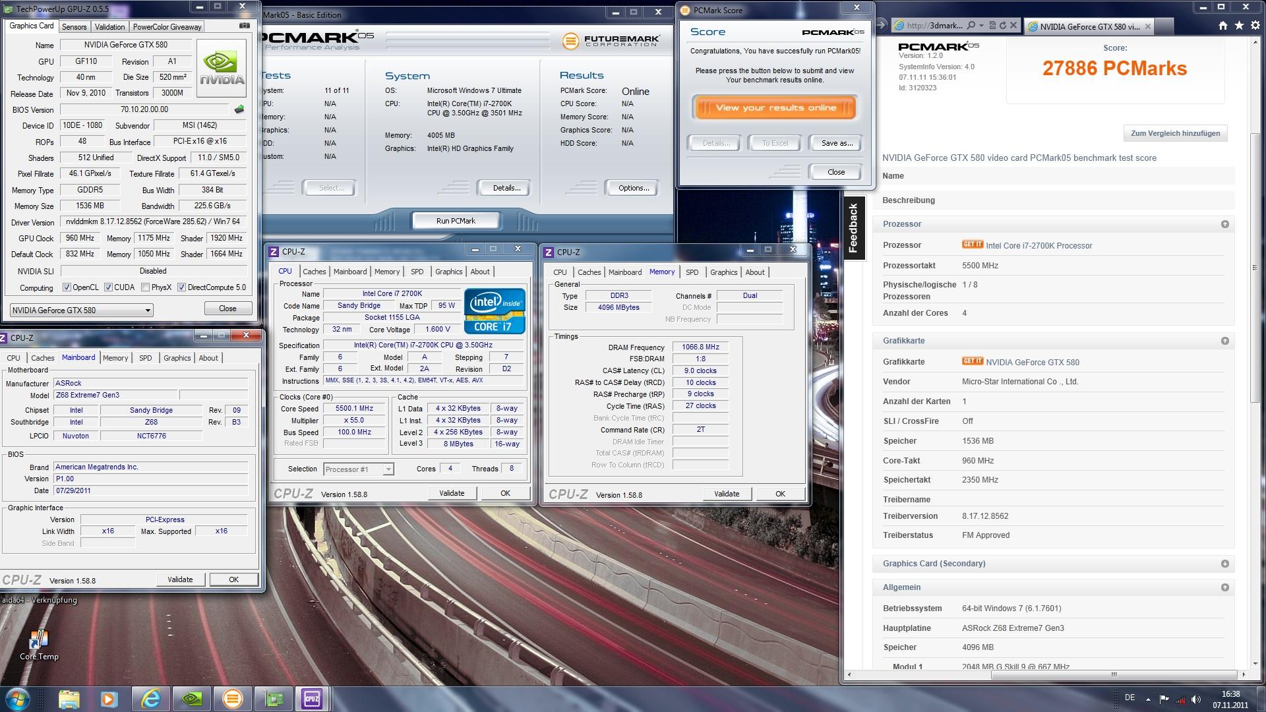Toggle the OpenCL checkbox in GPU-Z
This screenshot has width=1266, height=712.
pyautogui.click(x=67, y=287)
